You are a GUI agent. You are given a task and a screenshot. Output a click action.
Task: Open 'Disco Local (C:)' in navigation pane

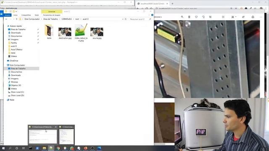pos(17,92)
